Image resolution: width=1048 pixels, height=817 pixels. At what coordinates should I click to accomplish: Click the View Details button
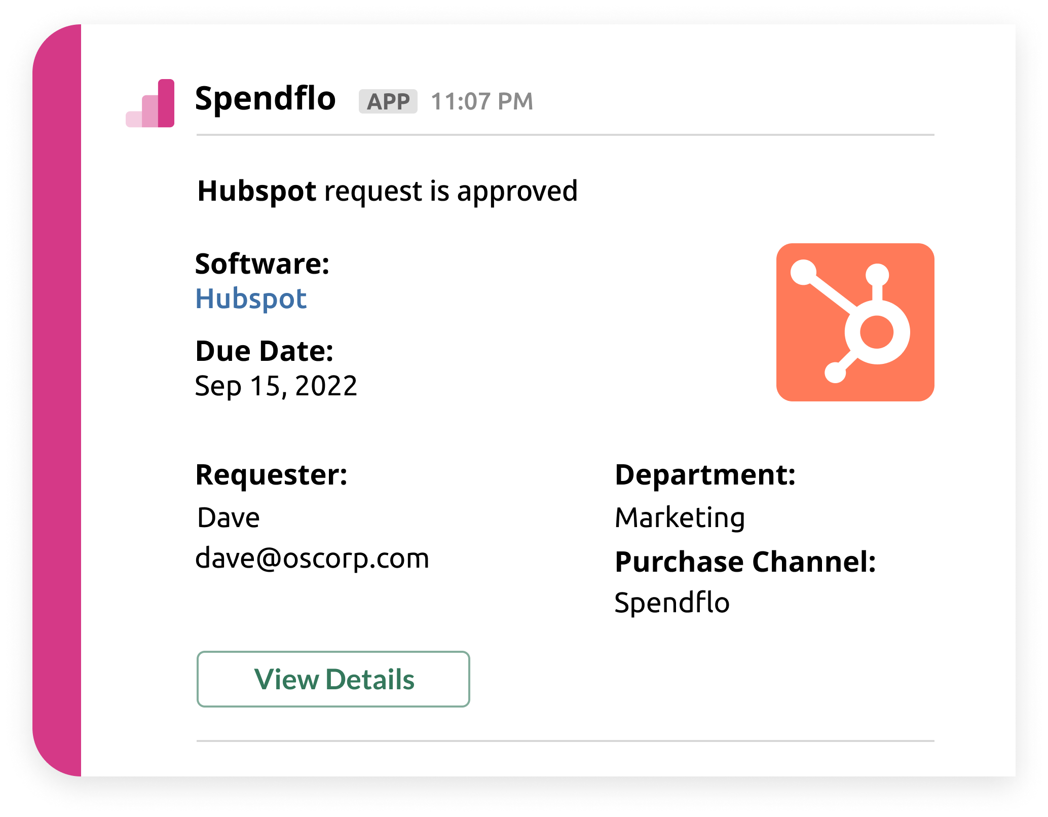[x=333, y=679]
